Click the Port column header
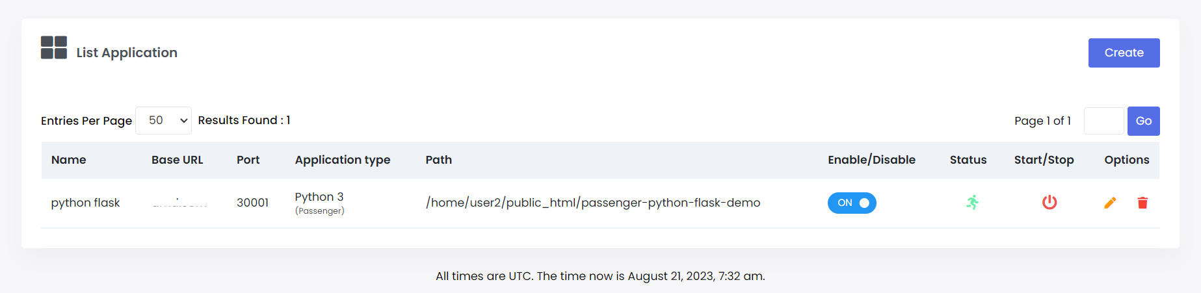1201x293 pixels. coord(248,160)
